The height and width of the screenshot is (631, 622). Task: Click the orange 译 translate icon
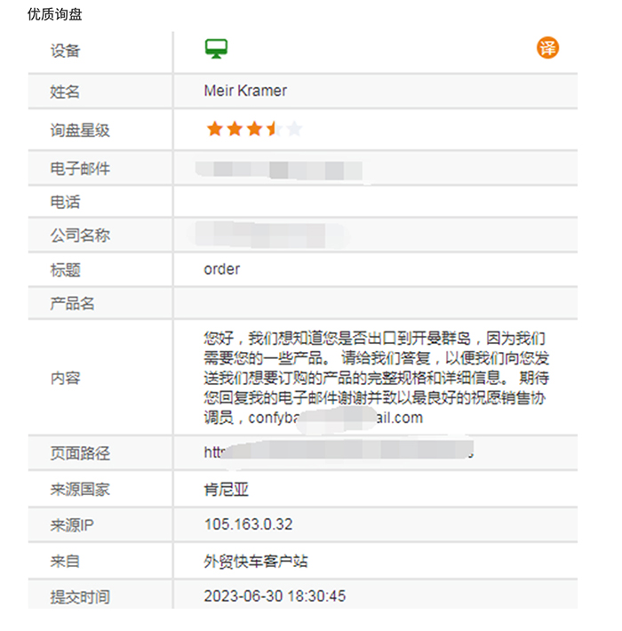[x=547, y=48]
